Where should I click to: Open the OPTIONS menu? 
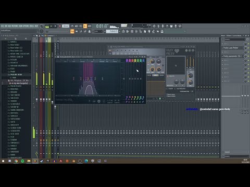(26, 26)
